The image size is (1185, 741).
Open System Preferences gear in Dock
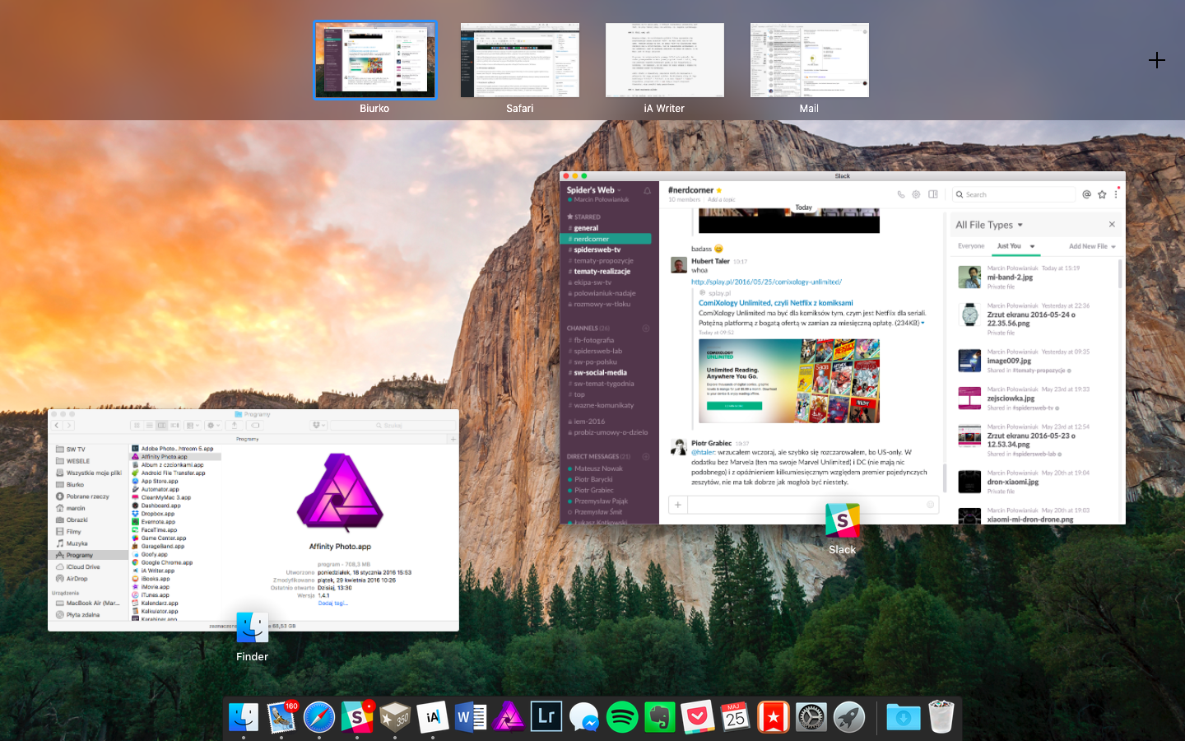tap(811, 717)
